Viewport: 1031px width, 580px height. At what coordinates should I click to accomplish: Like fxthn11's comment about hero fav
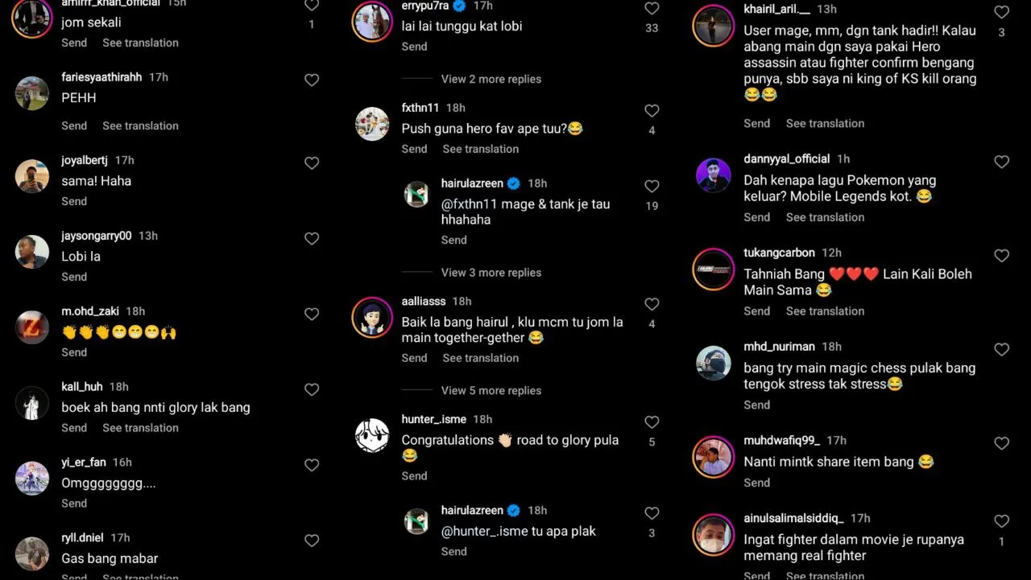652,110
